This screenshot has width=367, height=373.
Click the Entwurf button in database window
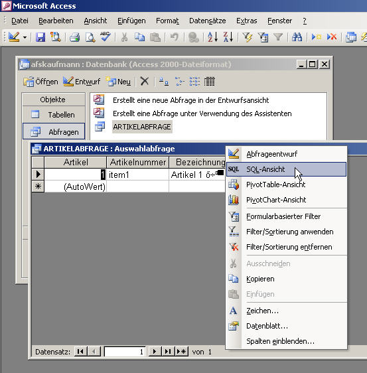pos(82,82)
